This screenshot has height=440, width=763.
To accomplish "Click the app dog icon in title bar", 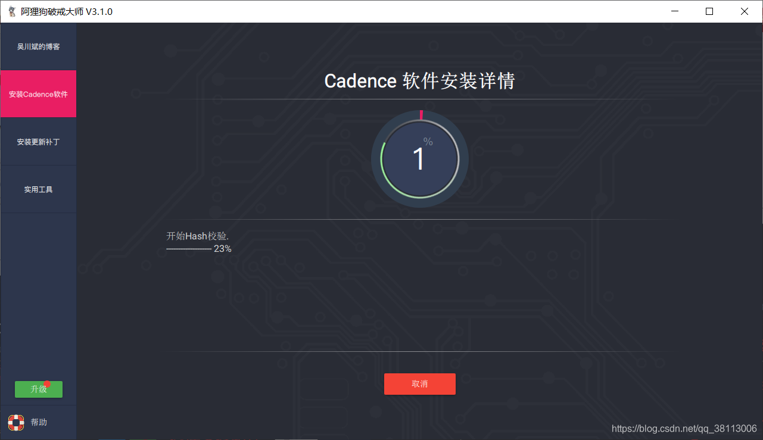I will pyautogui.click(x=12, y=11).
